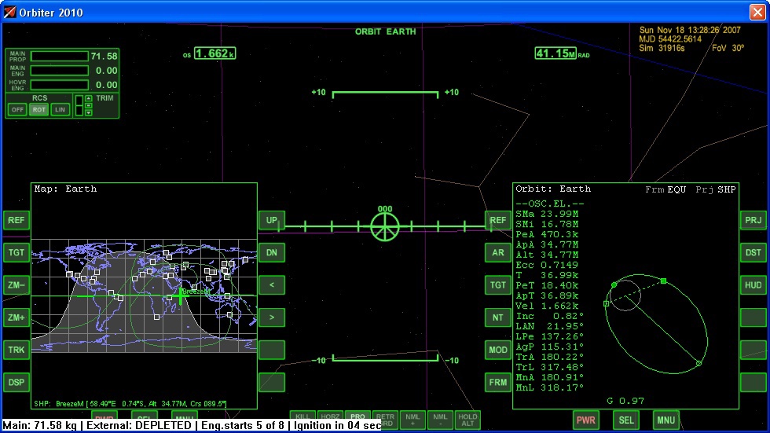Click the 1.662k orbital speed readout
The image size is (770, 433).
pyautogui.click(x=215, y=53)
